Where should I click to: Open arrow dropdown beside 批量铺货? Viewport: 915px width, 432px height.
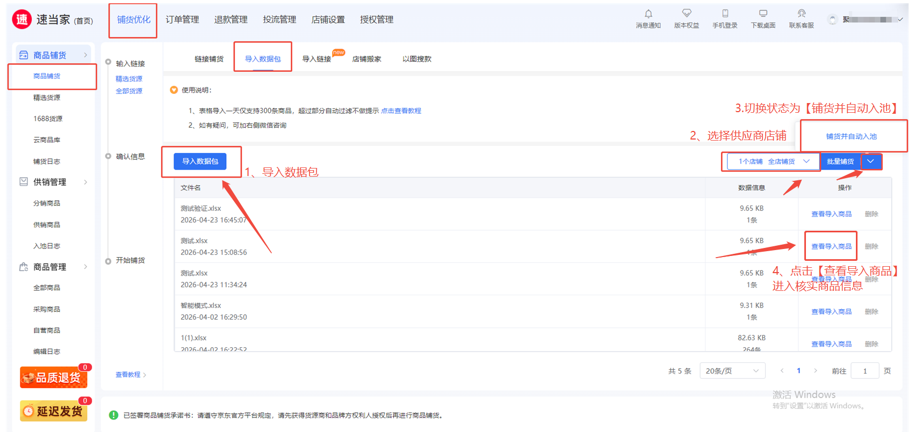(870, 162)
